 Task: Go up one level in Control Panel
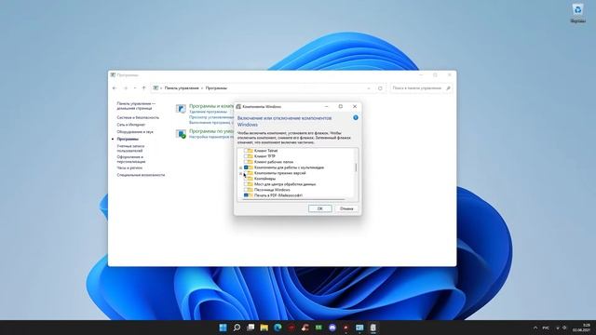coord(143,88)
